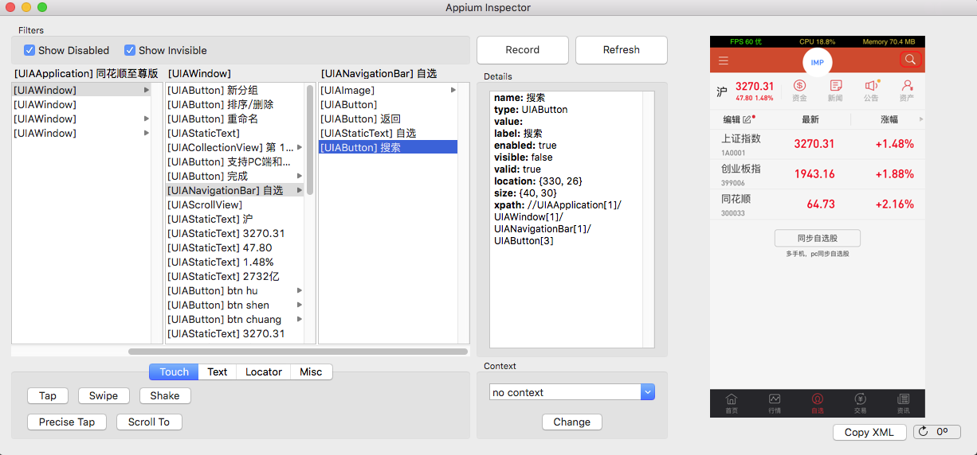This screenshot has width=977, height=455.
Task: Click horizontal scrollbar under element columns
Action: tap(298, 351)
